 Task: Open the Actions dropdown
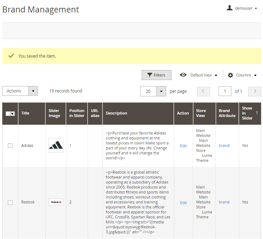[x=20, y=91]
